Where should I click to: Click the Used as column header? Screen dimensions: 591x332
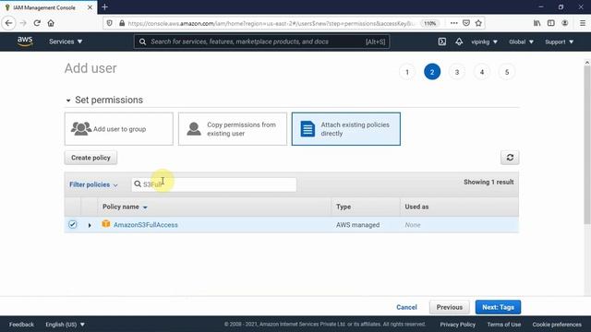416,207
